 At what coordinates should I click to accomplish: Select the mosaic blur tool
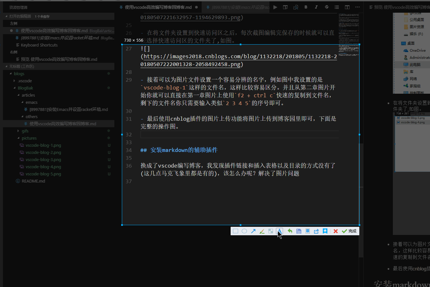point(270,231)
